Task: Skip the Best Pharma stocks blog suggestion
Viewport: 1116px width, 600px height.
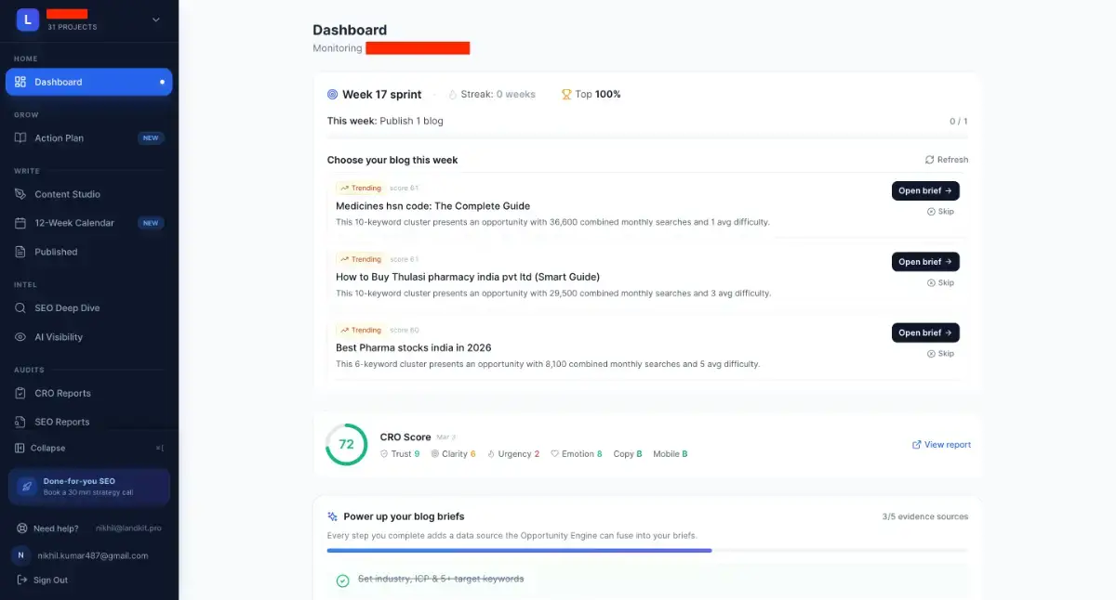Action: pos(940,354)
